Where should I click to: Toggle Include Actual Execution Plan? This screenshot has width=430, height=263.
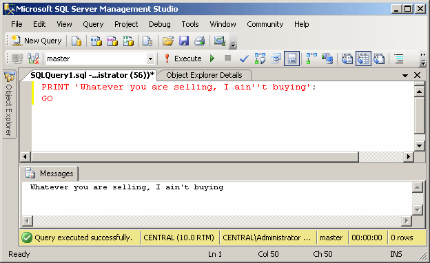pos(311,59)
